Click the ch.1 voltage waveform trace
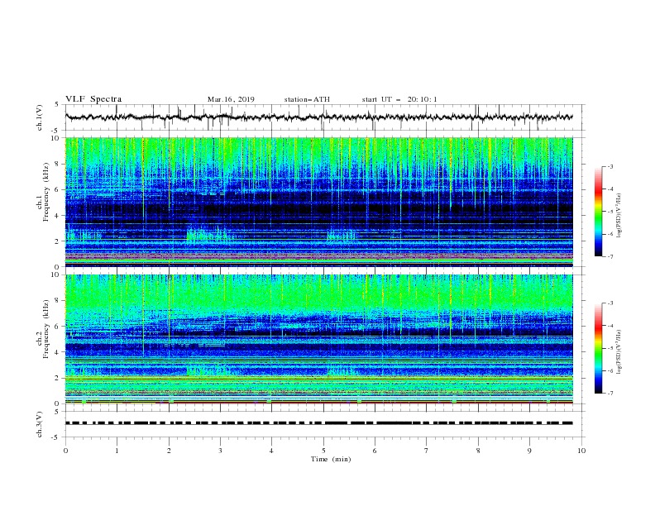 pos(318,117)
